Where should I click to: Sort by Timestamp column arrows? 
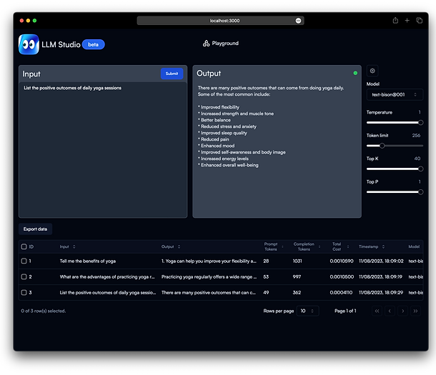pos(383,246)
